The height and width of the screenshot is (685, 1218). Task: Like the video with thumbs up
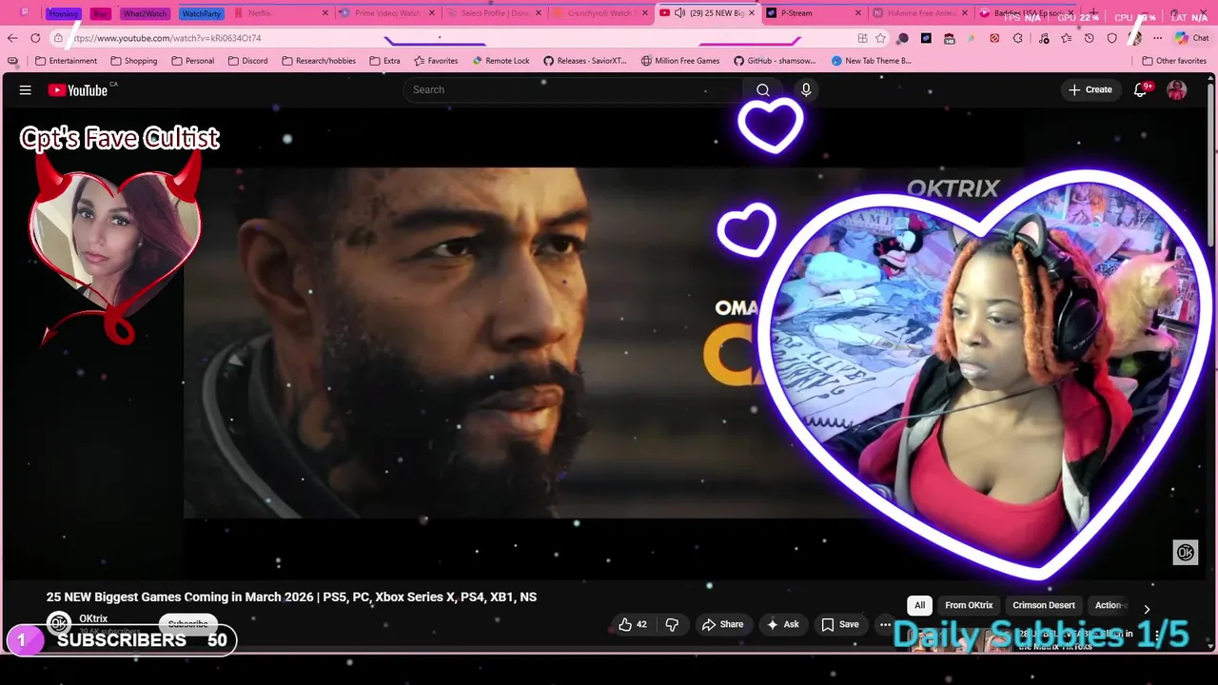click(633, 624)
